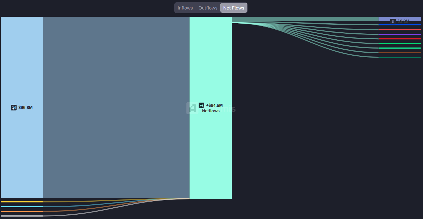
Task: Select the Outflows tab
Action: tap(208, 8)
